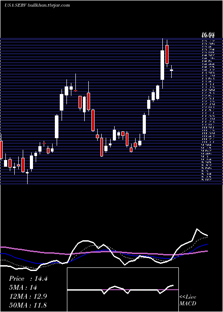This screenshot has height=312, width=223.
Task: Click the last candlestick on the right
Action: 171,71
